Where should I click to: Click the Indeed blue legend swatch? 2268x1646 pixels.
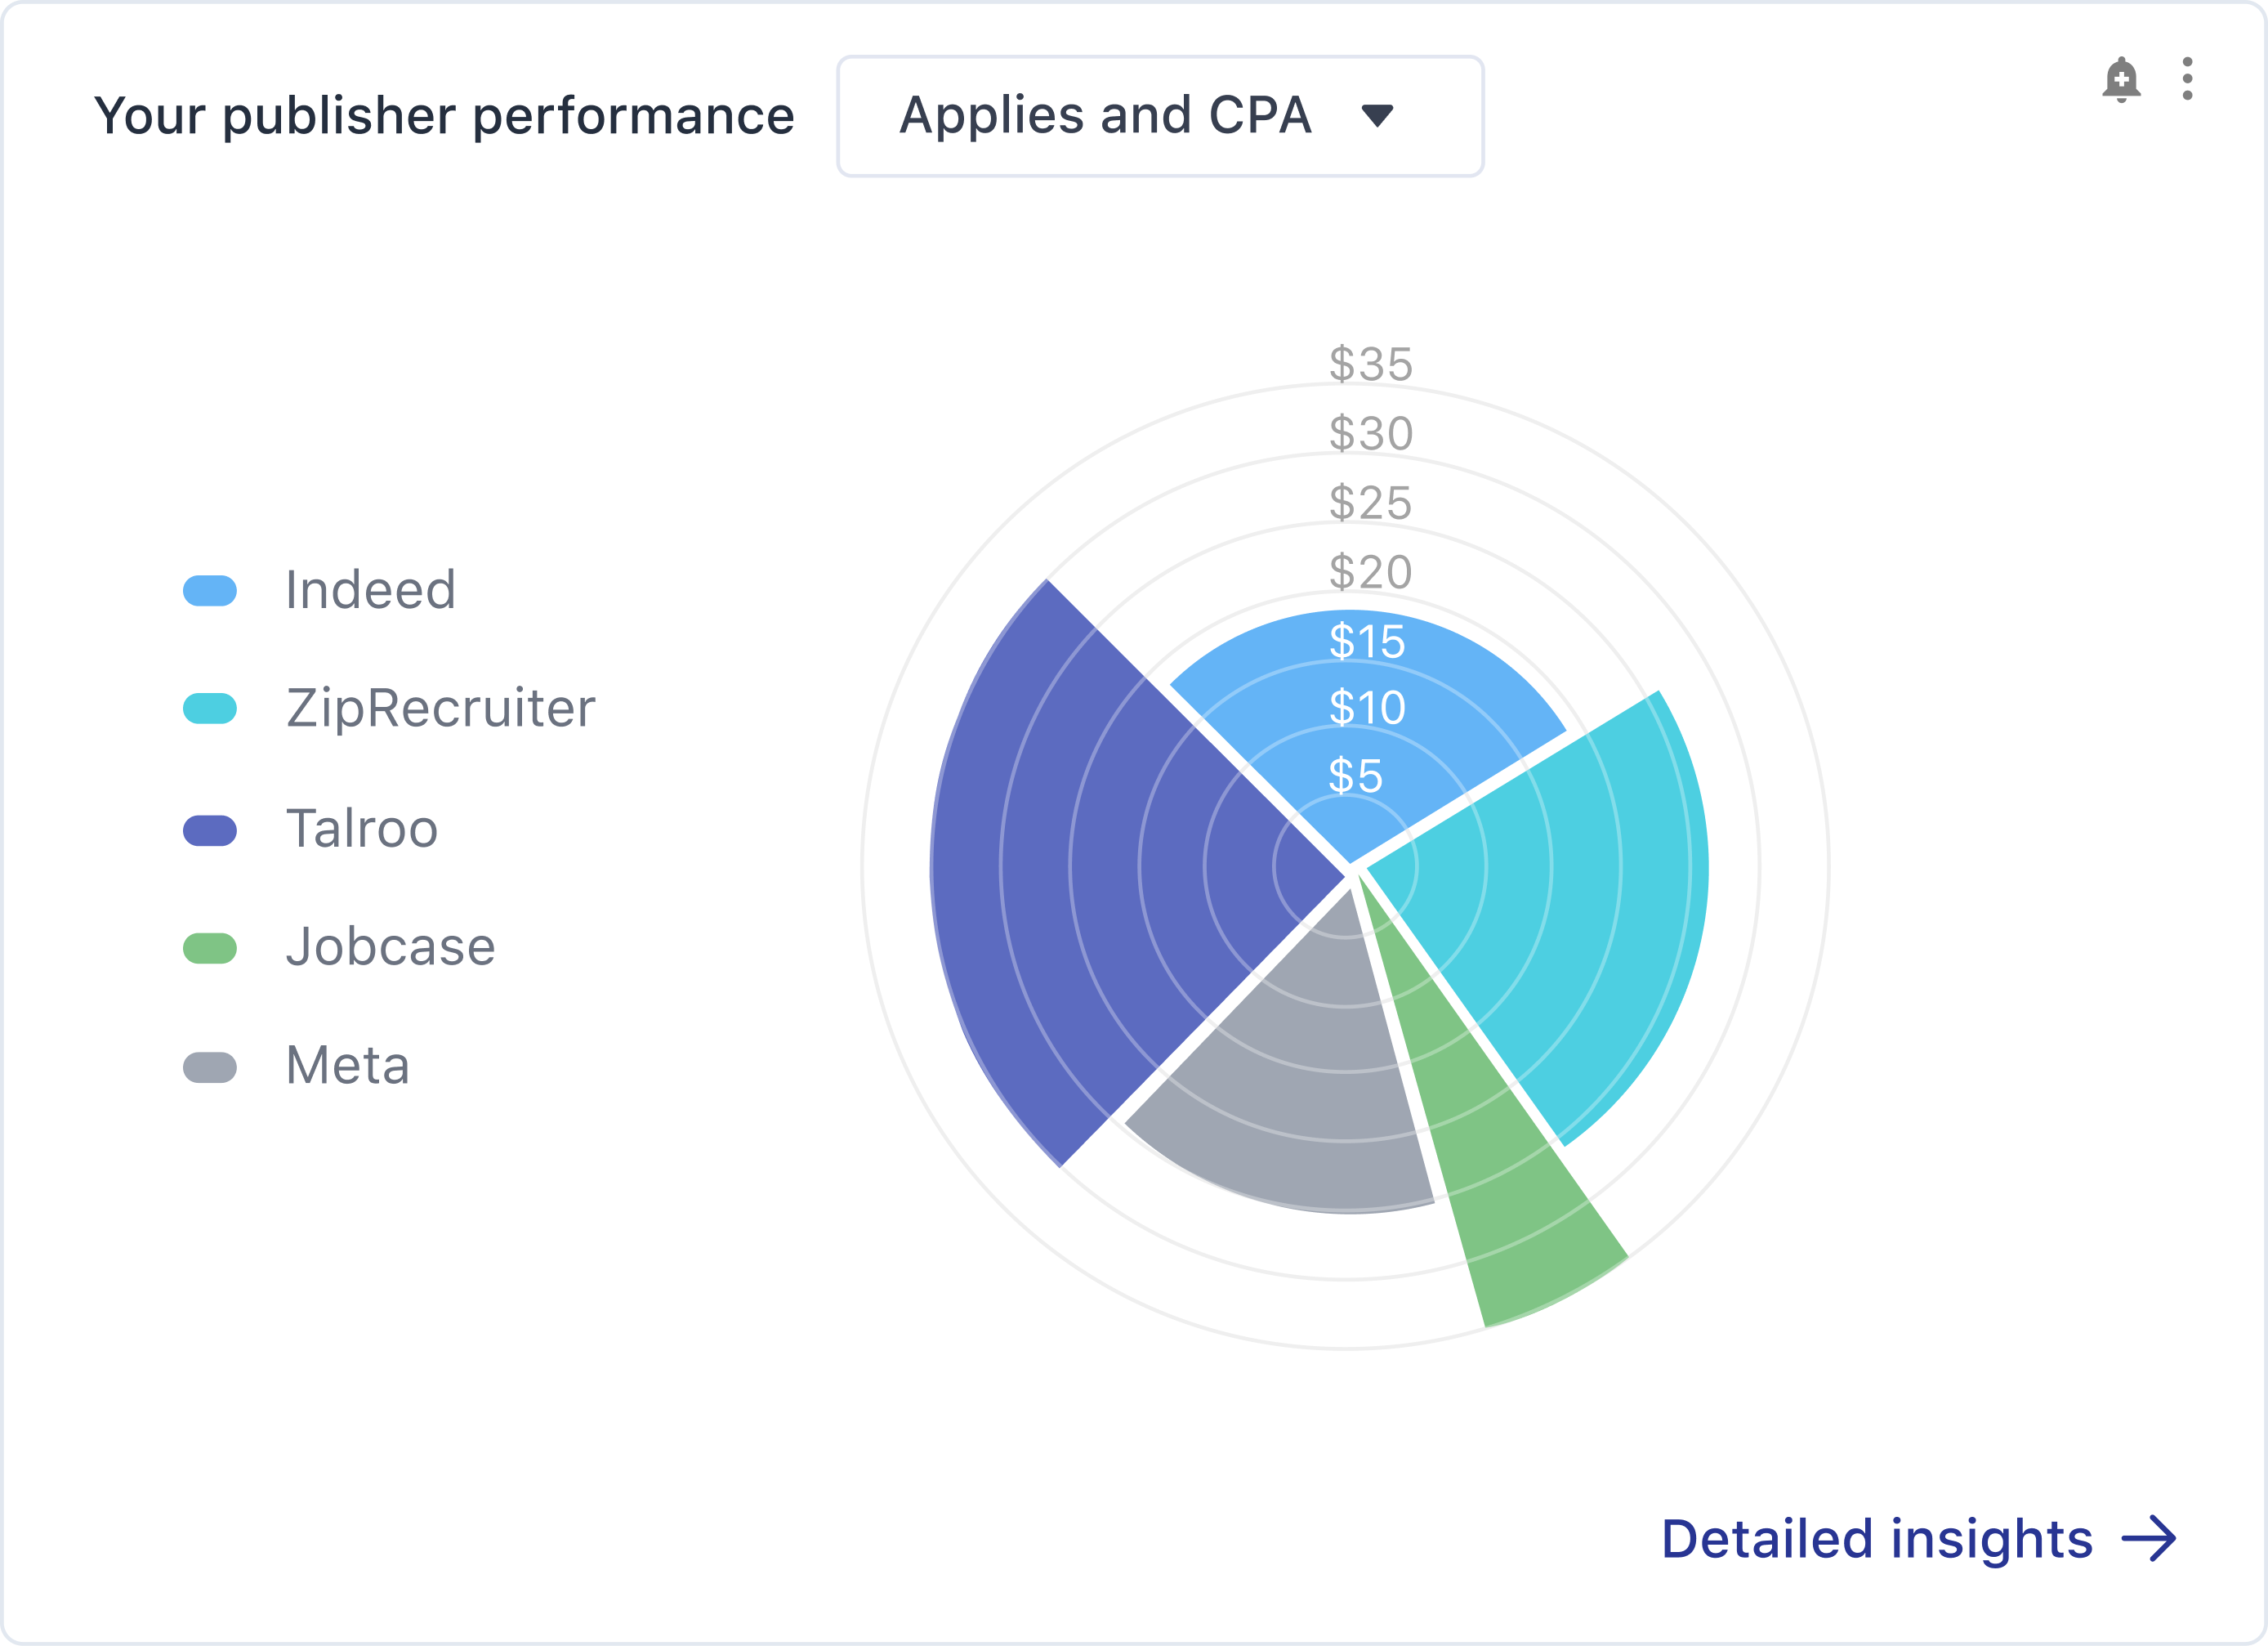[x=210, y=590]
